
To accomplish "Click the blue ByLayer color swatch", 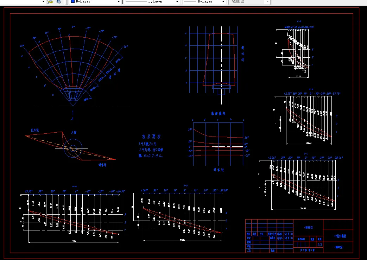I will [72, 2].
